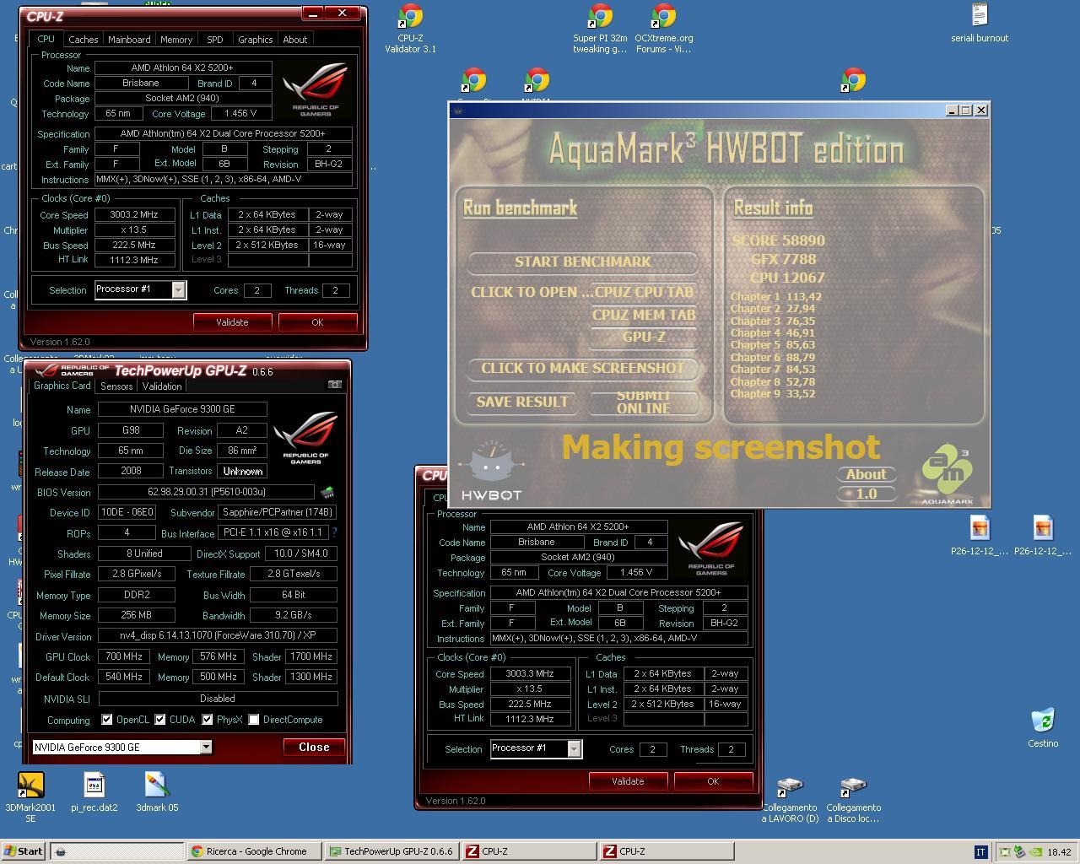Click GPU-Z BIOS save chip icon
This screenshot has height=864, width=1080.
(327, 492)
